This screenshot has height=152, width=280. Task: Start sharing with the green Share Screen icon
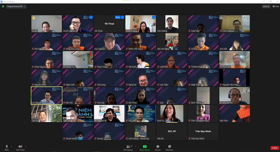click(145, 147)
